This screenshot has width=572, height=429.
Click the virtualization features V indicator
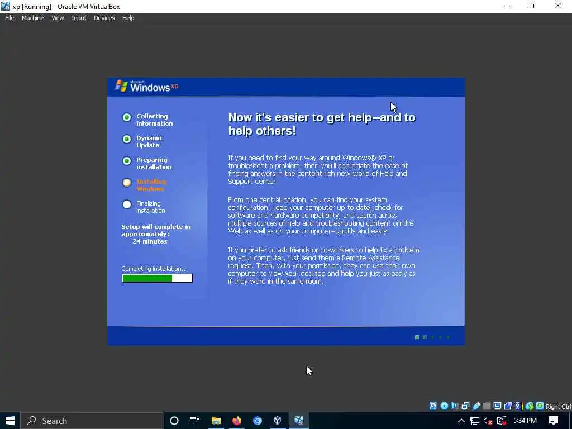(x=518, y=406)
